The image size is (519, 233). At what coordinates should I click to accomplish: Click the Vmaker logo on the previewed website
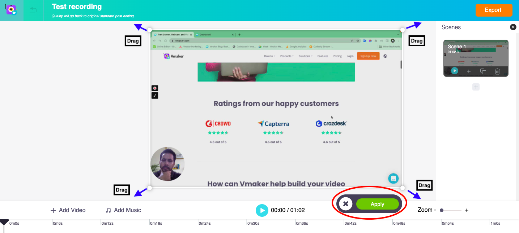click(174, 56)
